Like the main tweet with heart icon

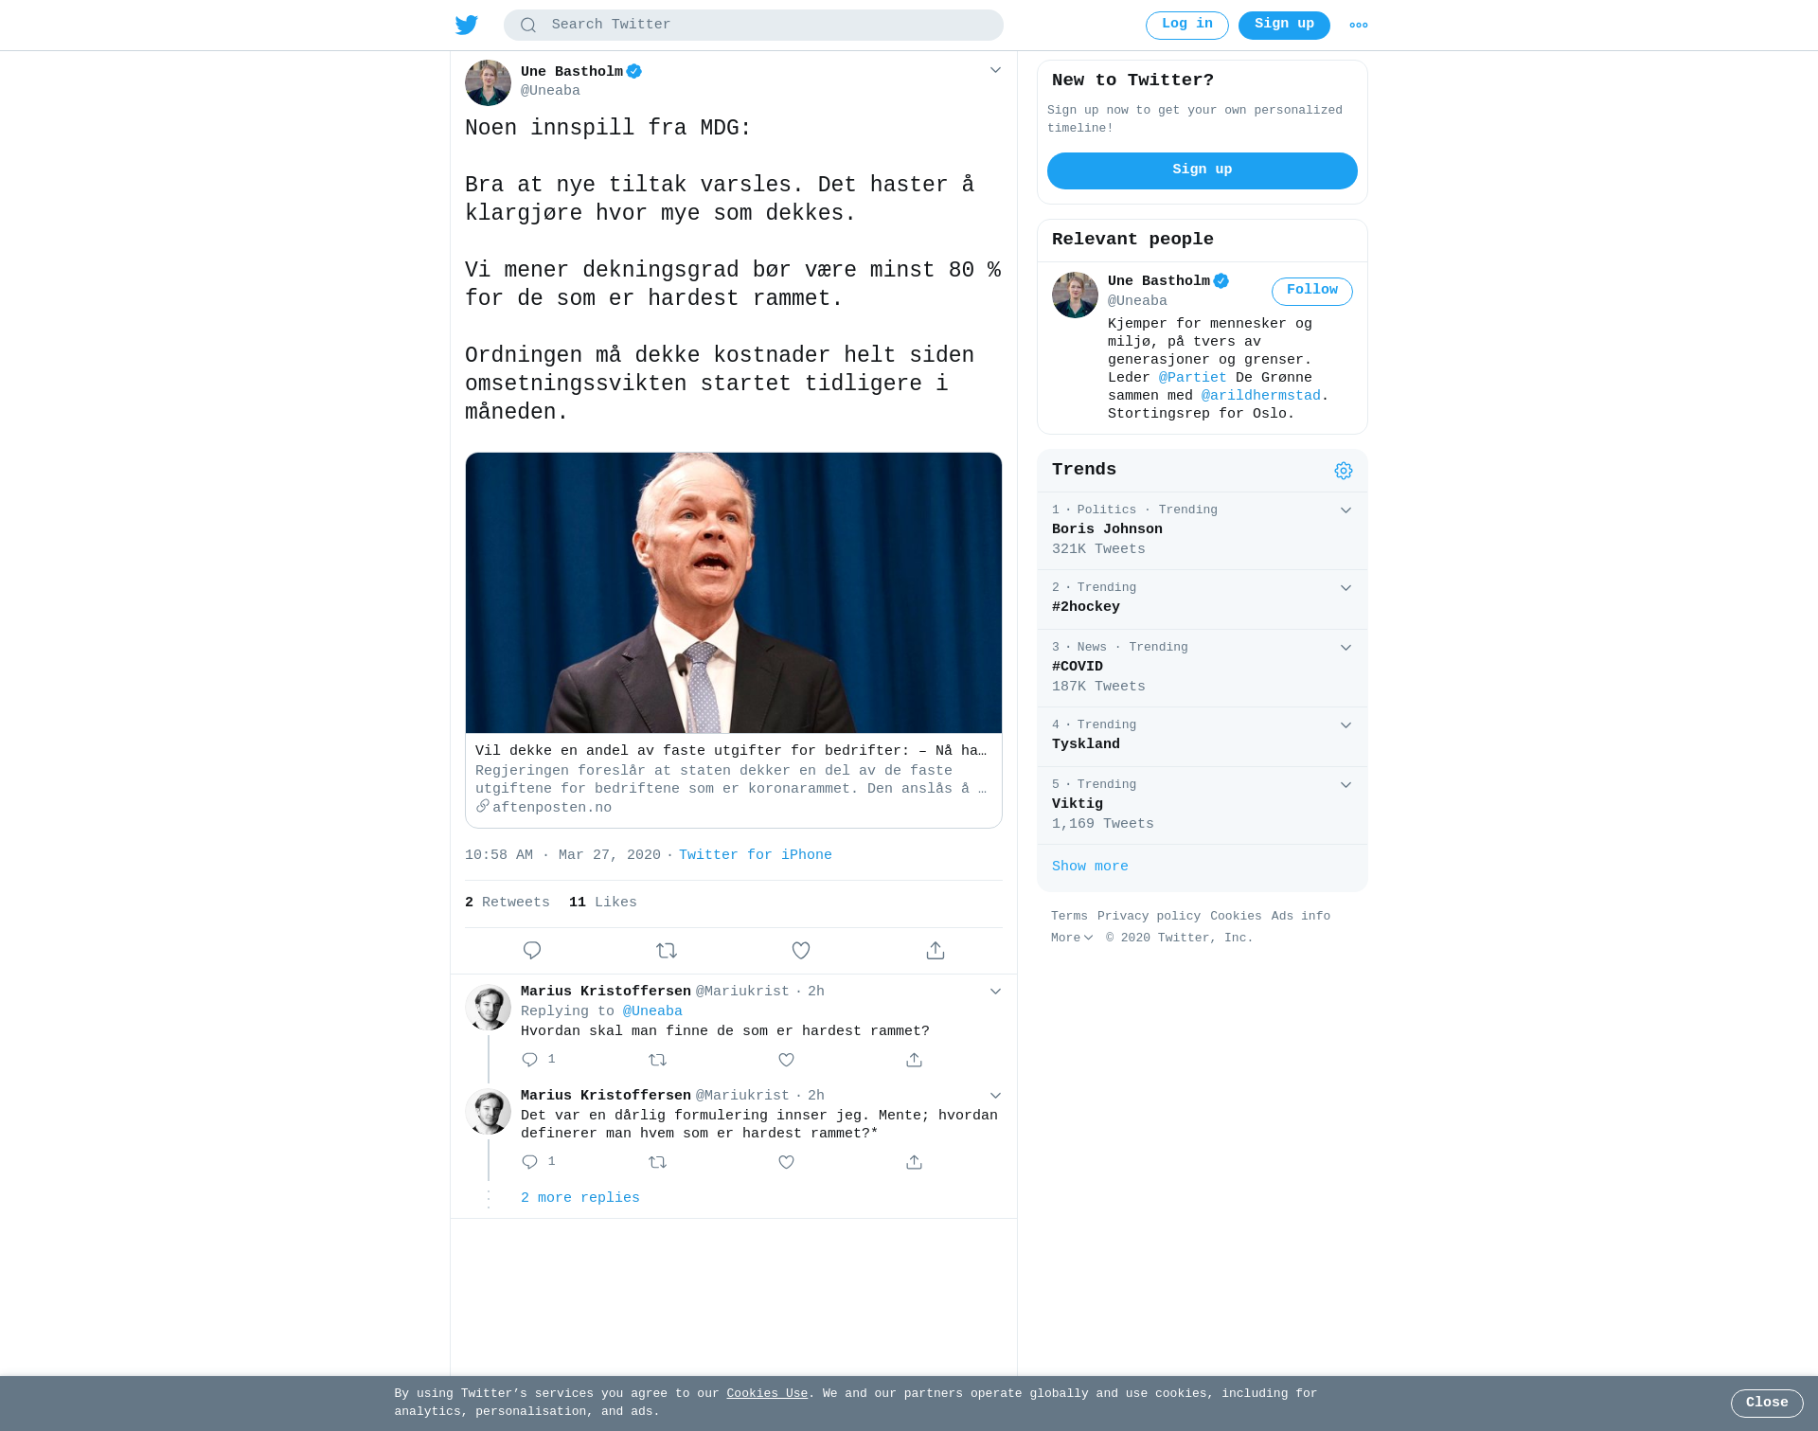tap(801, 950)
